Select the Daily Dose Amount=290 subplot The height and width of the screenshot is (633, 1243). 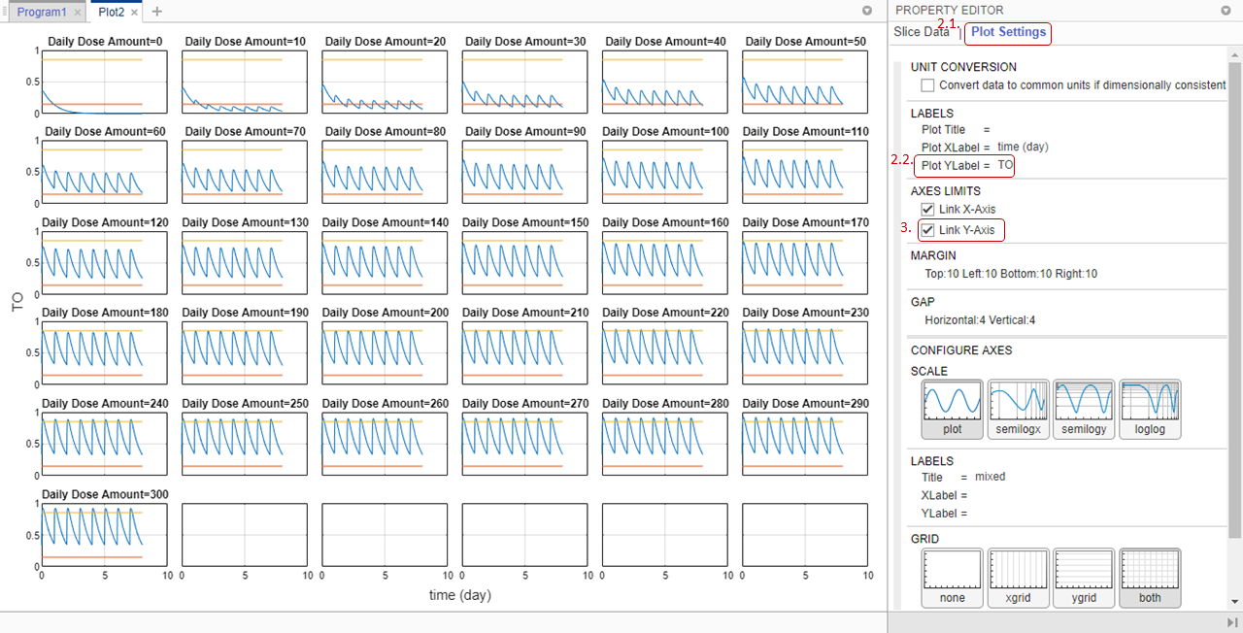click(804, 444)
